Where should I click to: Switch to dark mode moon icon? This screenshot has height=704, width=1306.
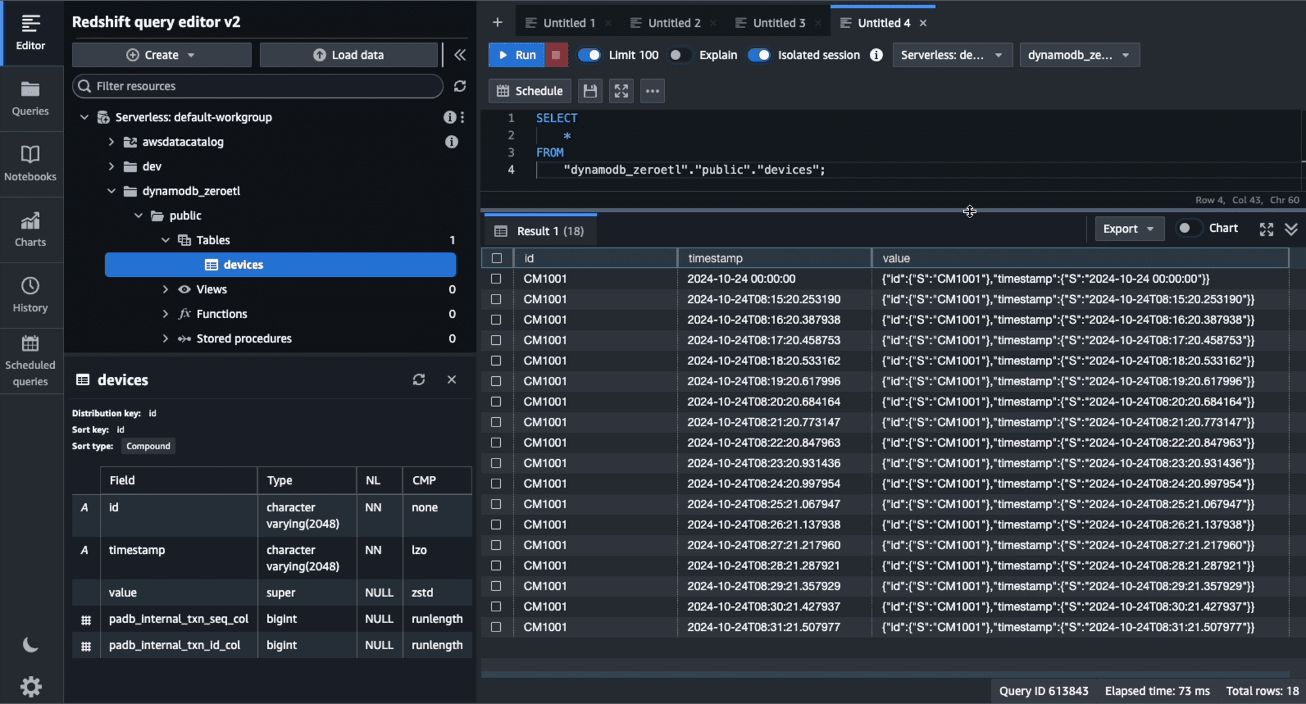point(30,645)
